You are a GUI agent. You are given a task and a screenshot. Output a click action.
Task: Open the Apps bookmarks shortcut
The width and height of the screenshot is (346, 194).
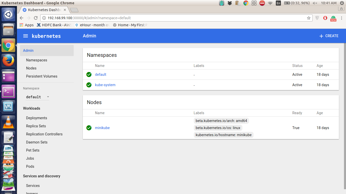coord(27,25)
